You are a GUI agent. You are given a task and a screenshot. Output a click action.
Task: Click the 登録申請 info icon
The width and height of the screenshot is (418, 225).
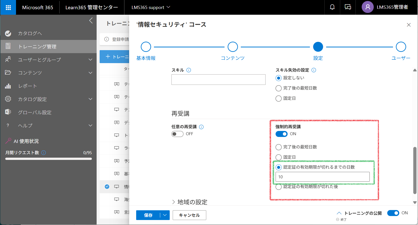pos(107,39)
